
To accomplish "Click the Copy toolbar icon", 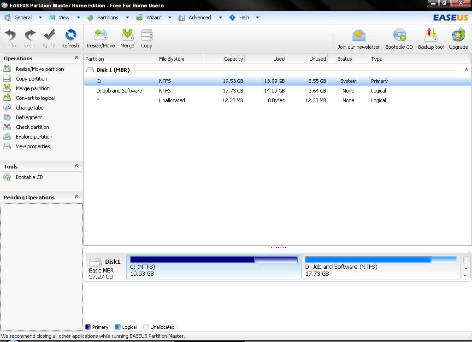I will pyautogui.click(x=147, y=35).
